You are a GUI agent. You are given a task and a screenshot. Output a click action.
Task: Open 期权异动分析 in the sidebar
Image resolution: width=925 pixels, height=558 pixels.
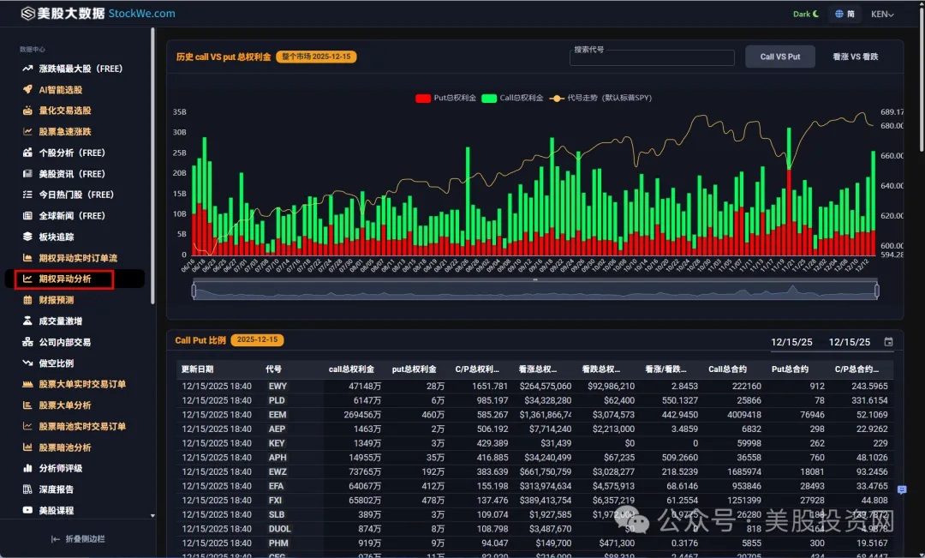click(x=64, y=279)
